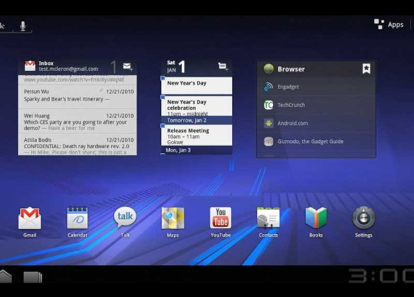The height and width of the screenshot is (297, 414).
Task: Open Peisun Wu's email
Action: tap(77, 96)
